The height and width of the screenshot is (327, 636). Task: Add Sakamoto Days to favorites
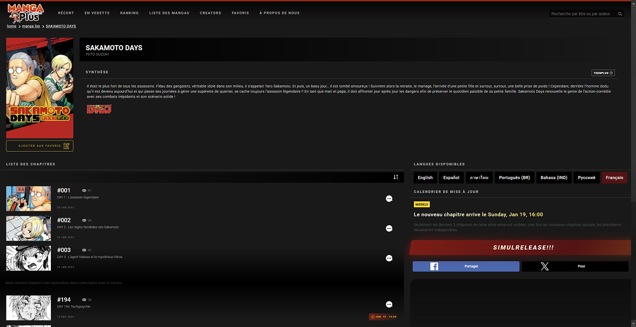40,146
